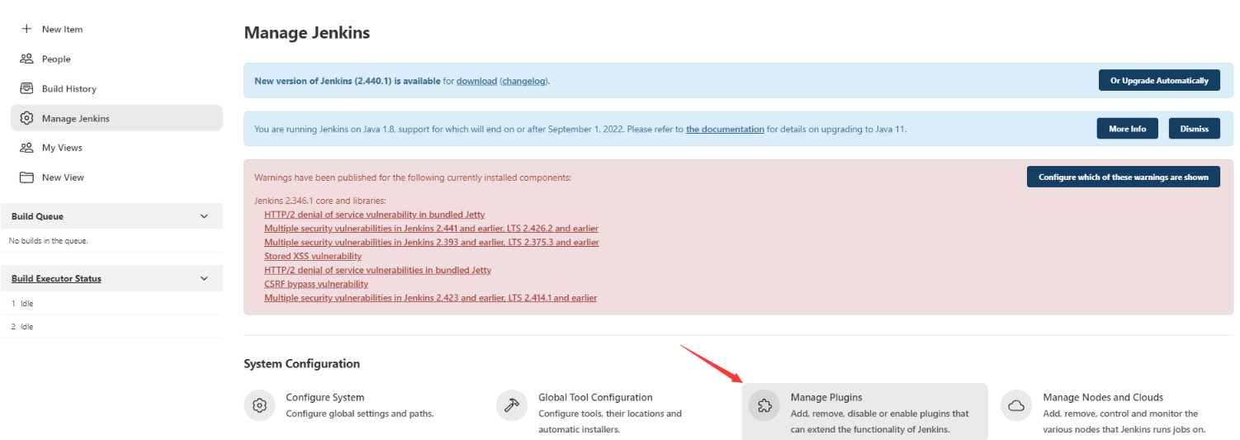Open vulnerabilities link for Jenkins 2.393 and earlier
1240x440 pixels.
click(x=432, y=242)
